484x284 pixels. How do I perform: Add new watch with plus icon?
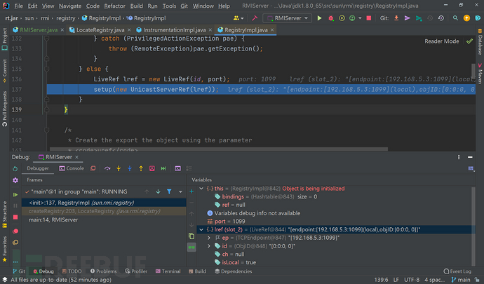[x=191, y=191]
